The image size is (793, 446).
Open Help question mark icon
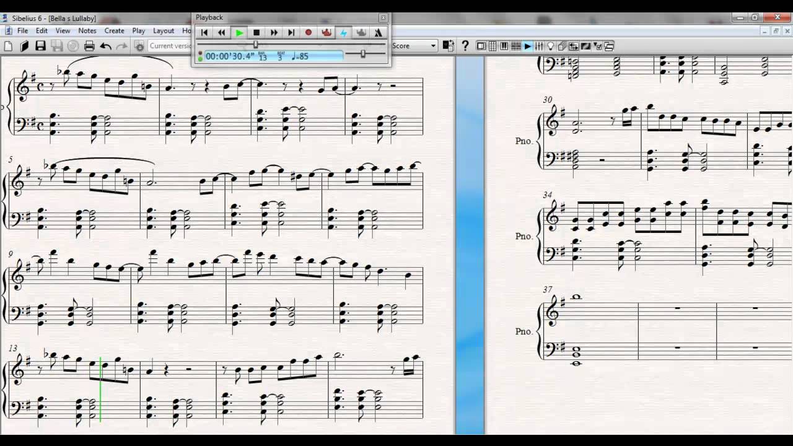(x=465, y=46)
